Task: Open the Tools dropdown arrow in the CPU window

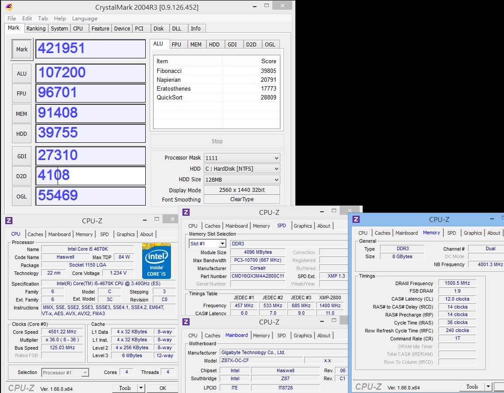Action: pyautogui.click(x=141, y=388)
